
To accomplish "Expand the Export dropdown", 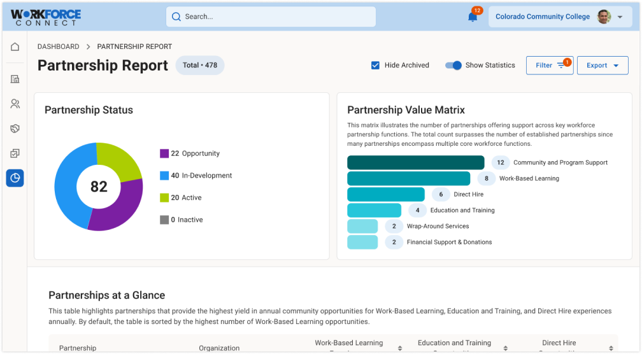I will [603, 65].
